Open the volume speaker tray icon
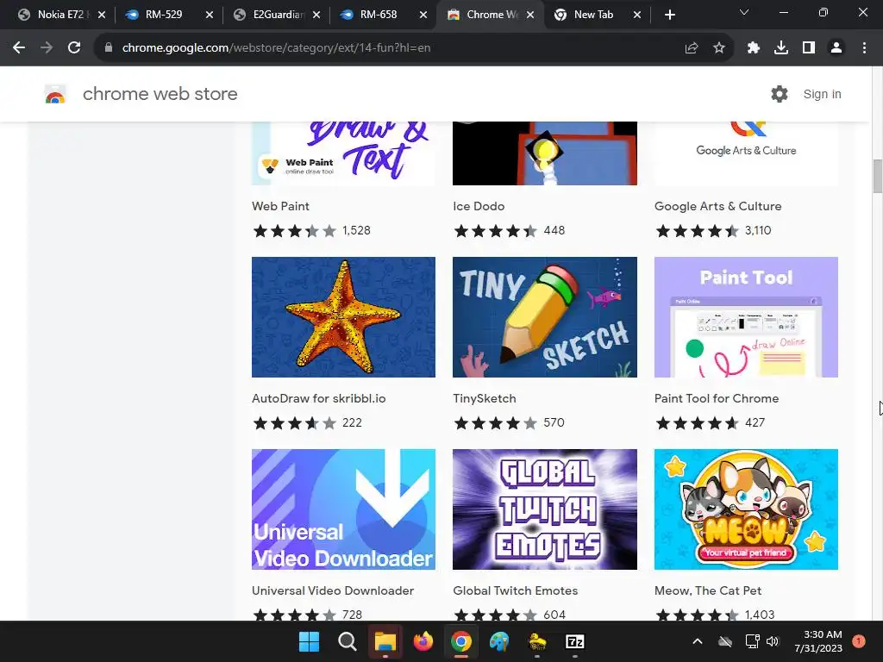This screenshot has height=662, width=883. click(773, 641)
